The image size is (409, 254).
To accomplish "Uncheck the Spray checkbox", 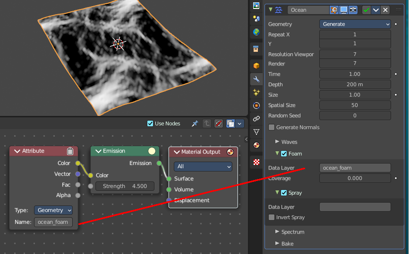I will 284,193.
